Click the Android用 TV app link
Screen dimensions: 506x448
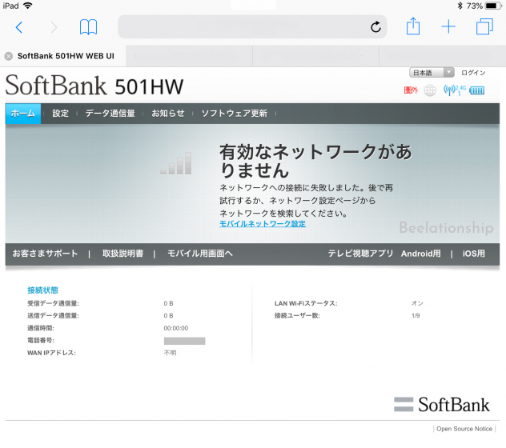click(x=421, y=254)
